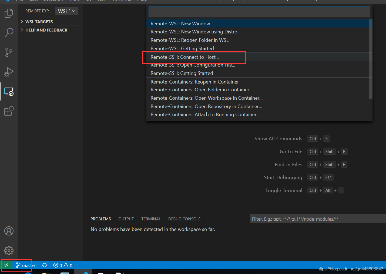Click the problems Filter input field
The width and height of the screenshot is (386, 274).
point(318,219)
